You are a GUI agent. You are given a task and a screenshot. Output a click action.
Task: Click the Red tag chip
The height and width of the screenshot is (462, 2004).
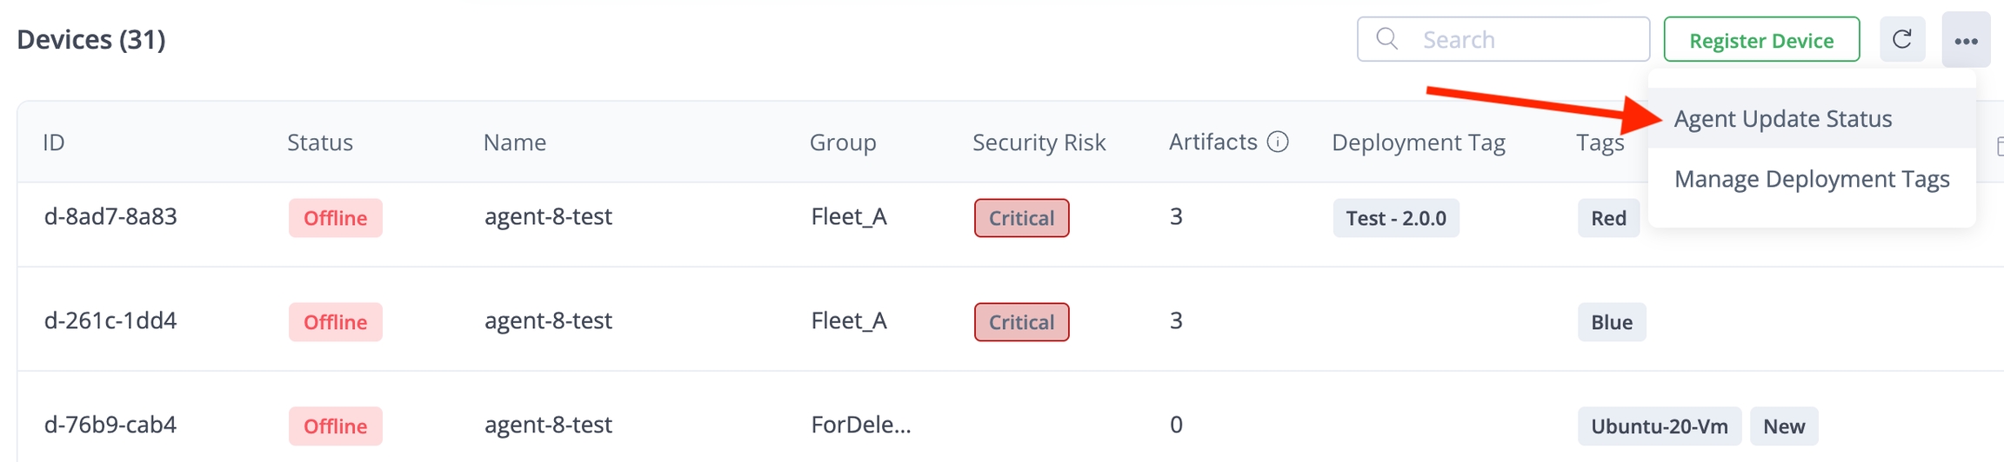1608,218
